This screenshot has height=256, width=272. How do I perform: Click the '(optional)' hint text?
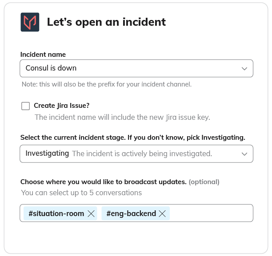pyautogui.click(x=204, y=182)
